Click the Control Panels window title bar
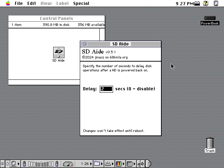The width and height of the screenshot is (224, 168). 57,19
